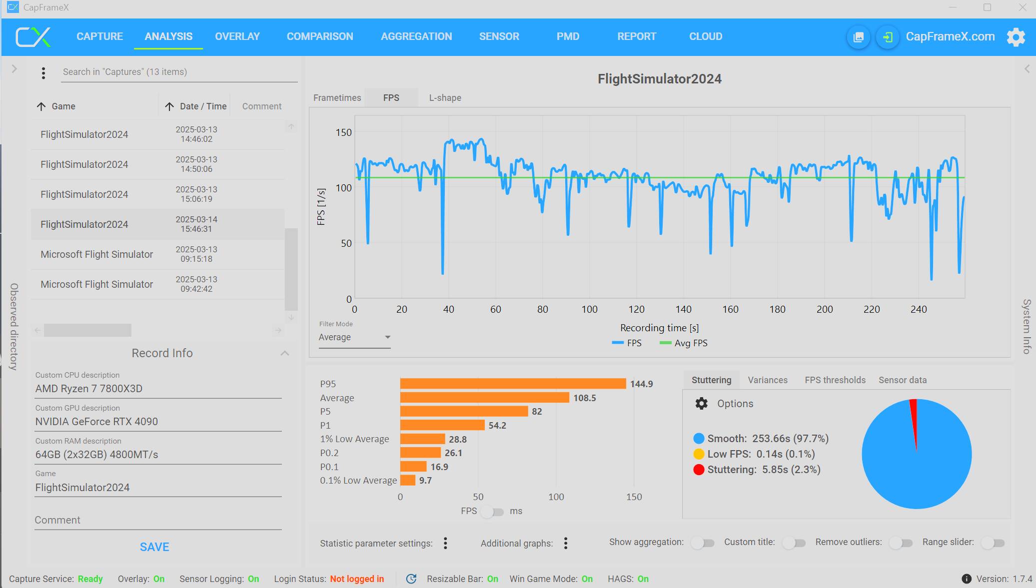
Task: Enable the Range slider switch
Action: tap(993, 543)
